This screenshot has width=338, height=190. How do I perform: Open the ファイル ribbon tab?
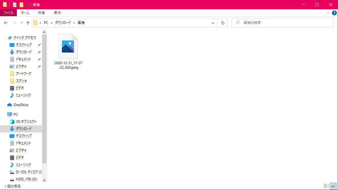8,13
